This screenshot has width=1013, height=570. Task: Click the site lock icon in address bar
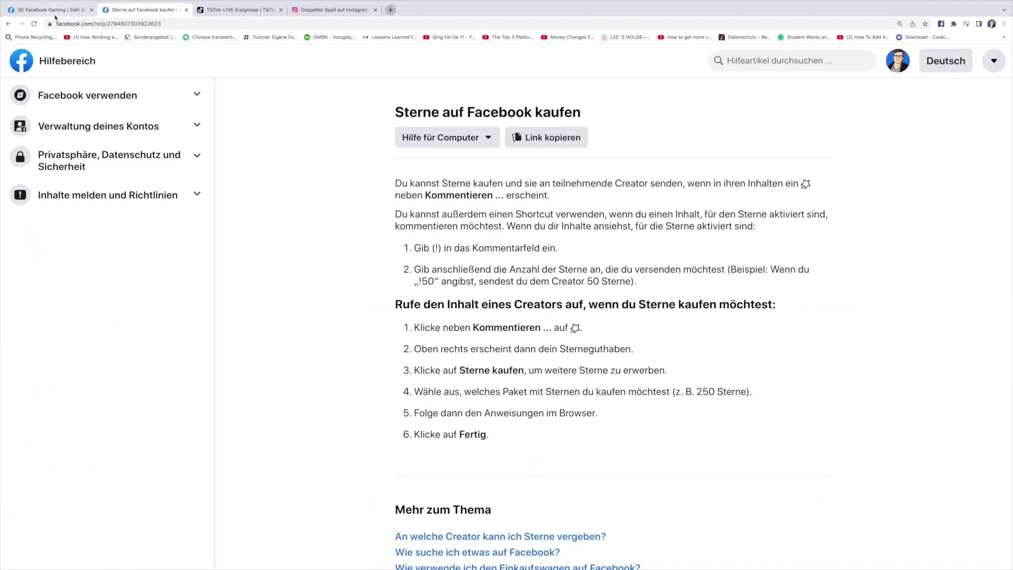(50, 24)
